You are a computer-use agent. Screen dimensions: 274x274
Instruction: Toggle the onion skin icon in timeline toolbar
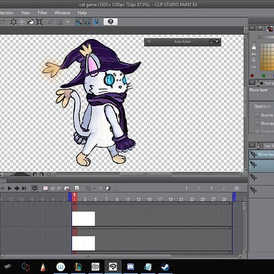108,188
